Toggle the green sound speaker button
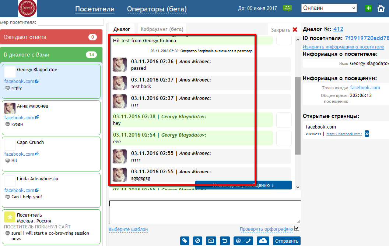Screen dimensions: 389x246 [368, 8]
